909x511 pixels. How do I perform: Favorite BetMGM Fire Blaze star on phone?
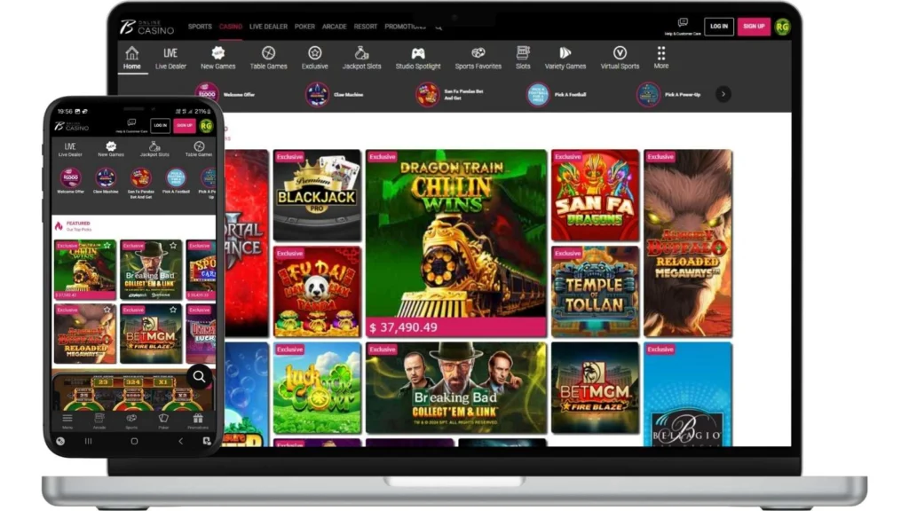[173, 310]
